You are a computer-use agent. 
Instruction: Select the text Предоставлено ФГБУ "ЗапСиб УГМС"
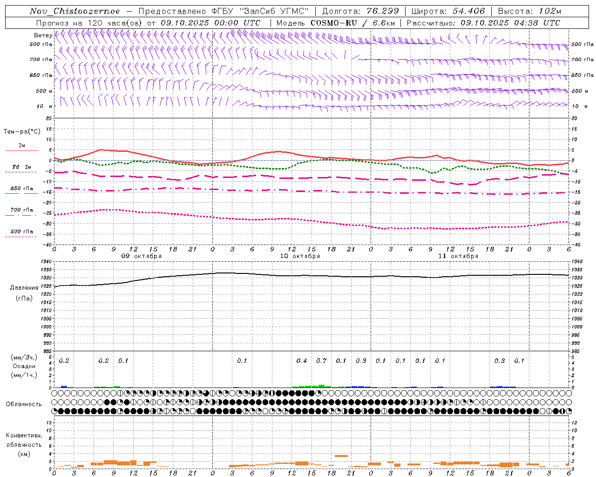pyautogui.click(x=223, y=11)
